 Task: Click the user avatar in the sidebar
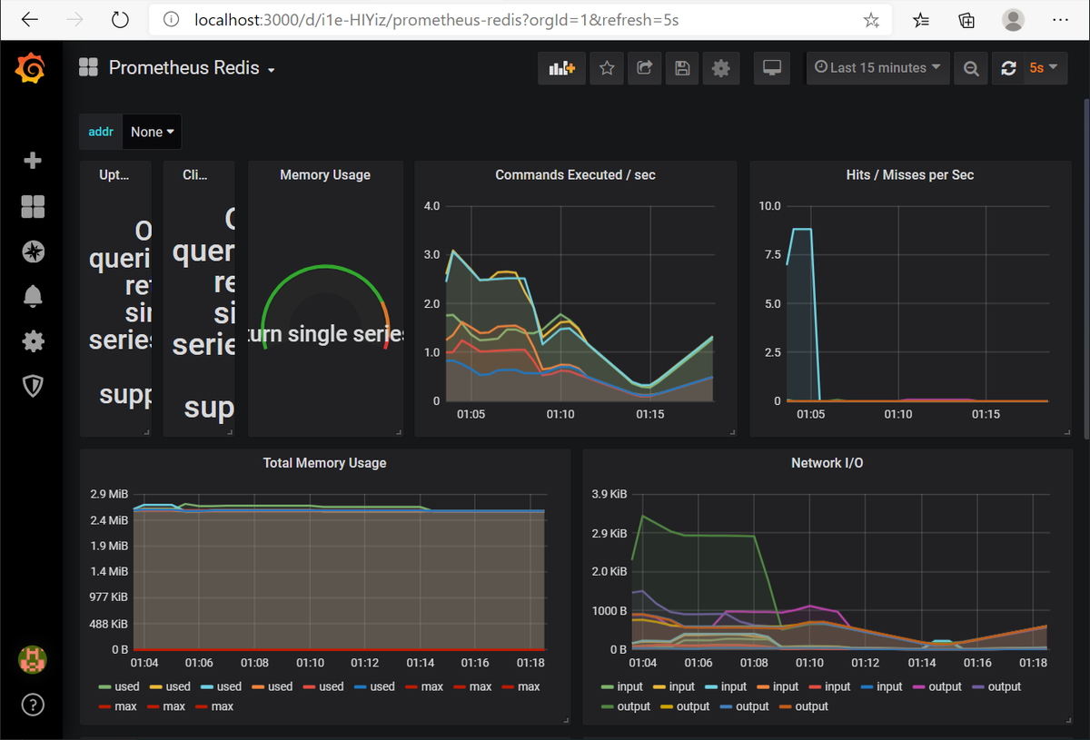[x=33, y=659]
